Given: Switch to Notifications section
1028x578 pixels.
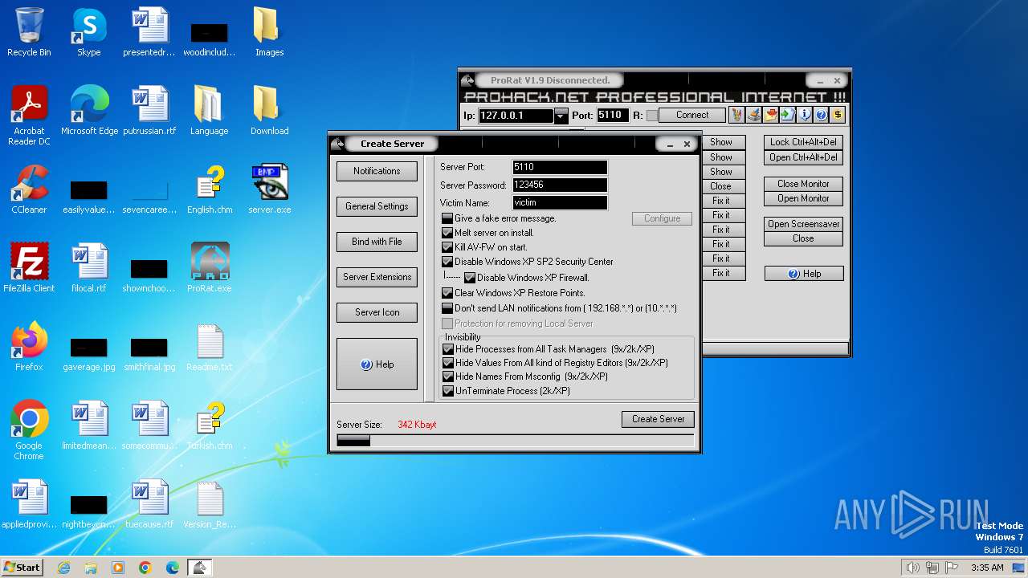Looking at the screenshot, I should [377, 171].
